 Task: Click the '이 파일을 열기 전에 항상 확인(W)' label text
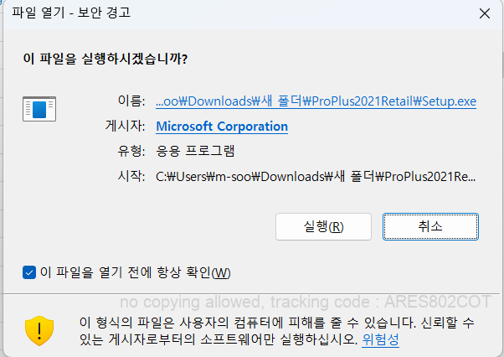136,272
